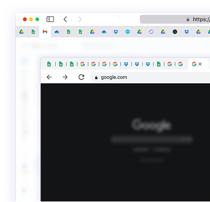
Task: Click the blurred Google search box
Action: point(151,140)
